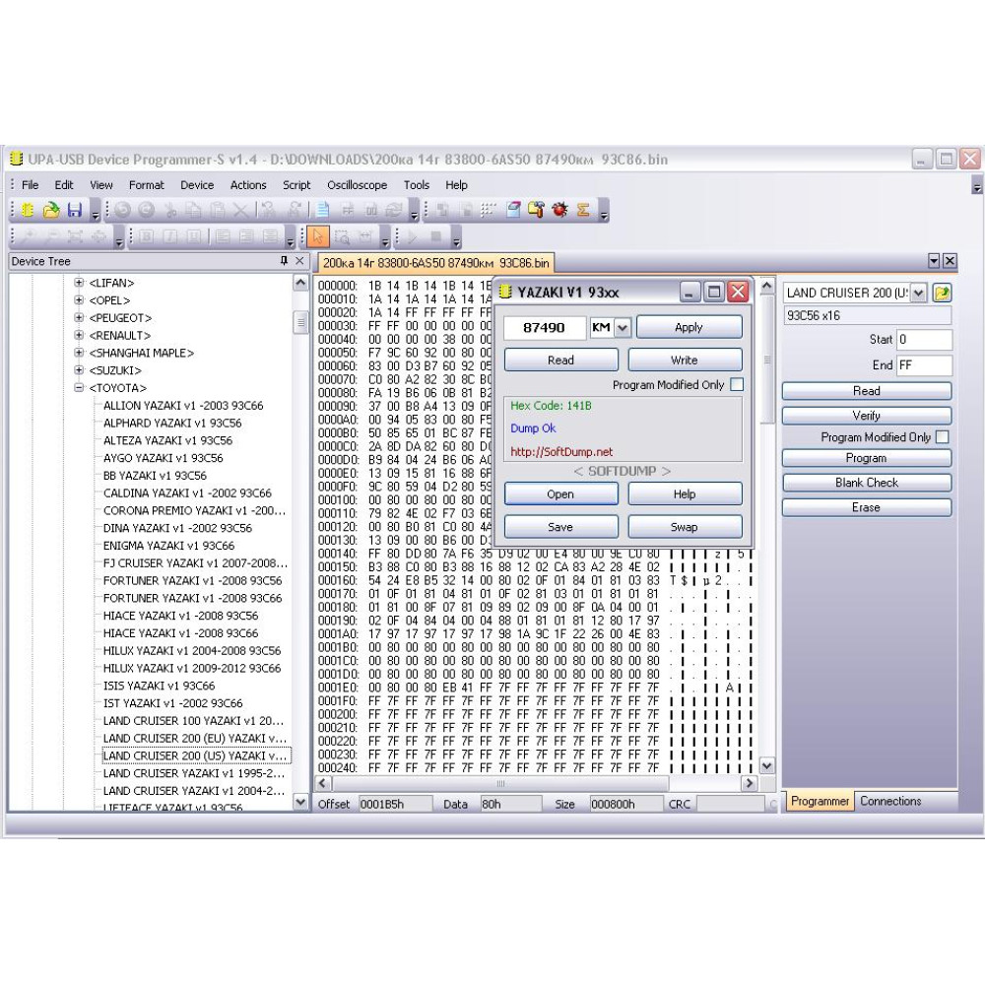This screenshot has height=985, width=985.
Task: Click the scissors cut toolbar icon
Action: (x=169, y=210)
